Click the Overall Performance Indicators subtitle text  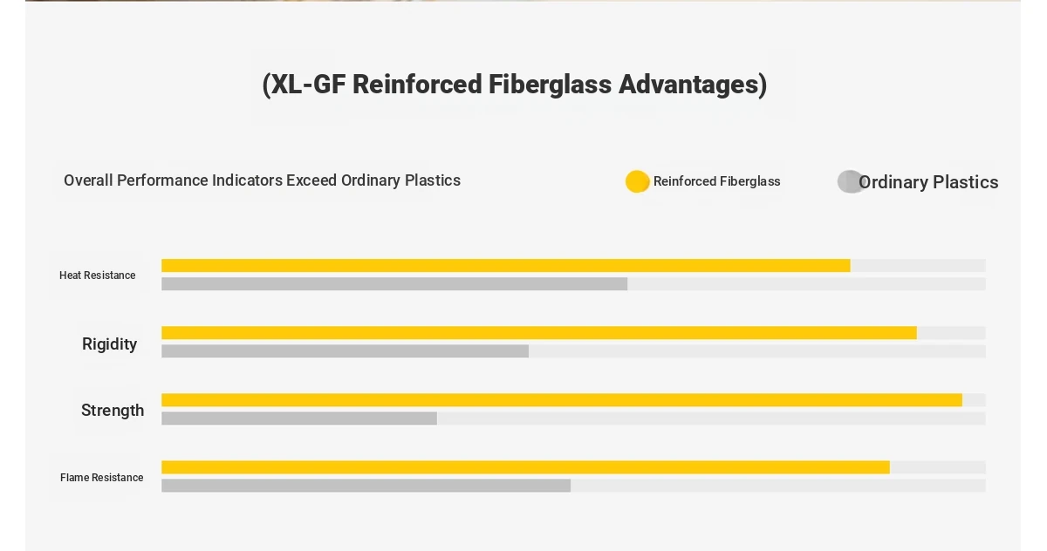[262, 180]
